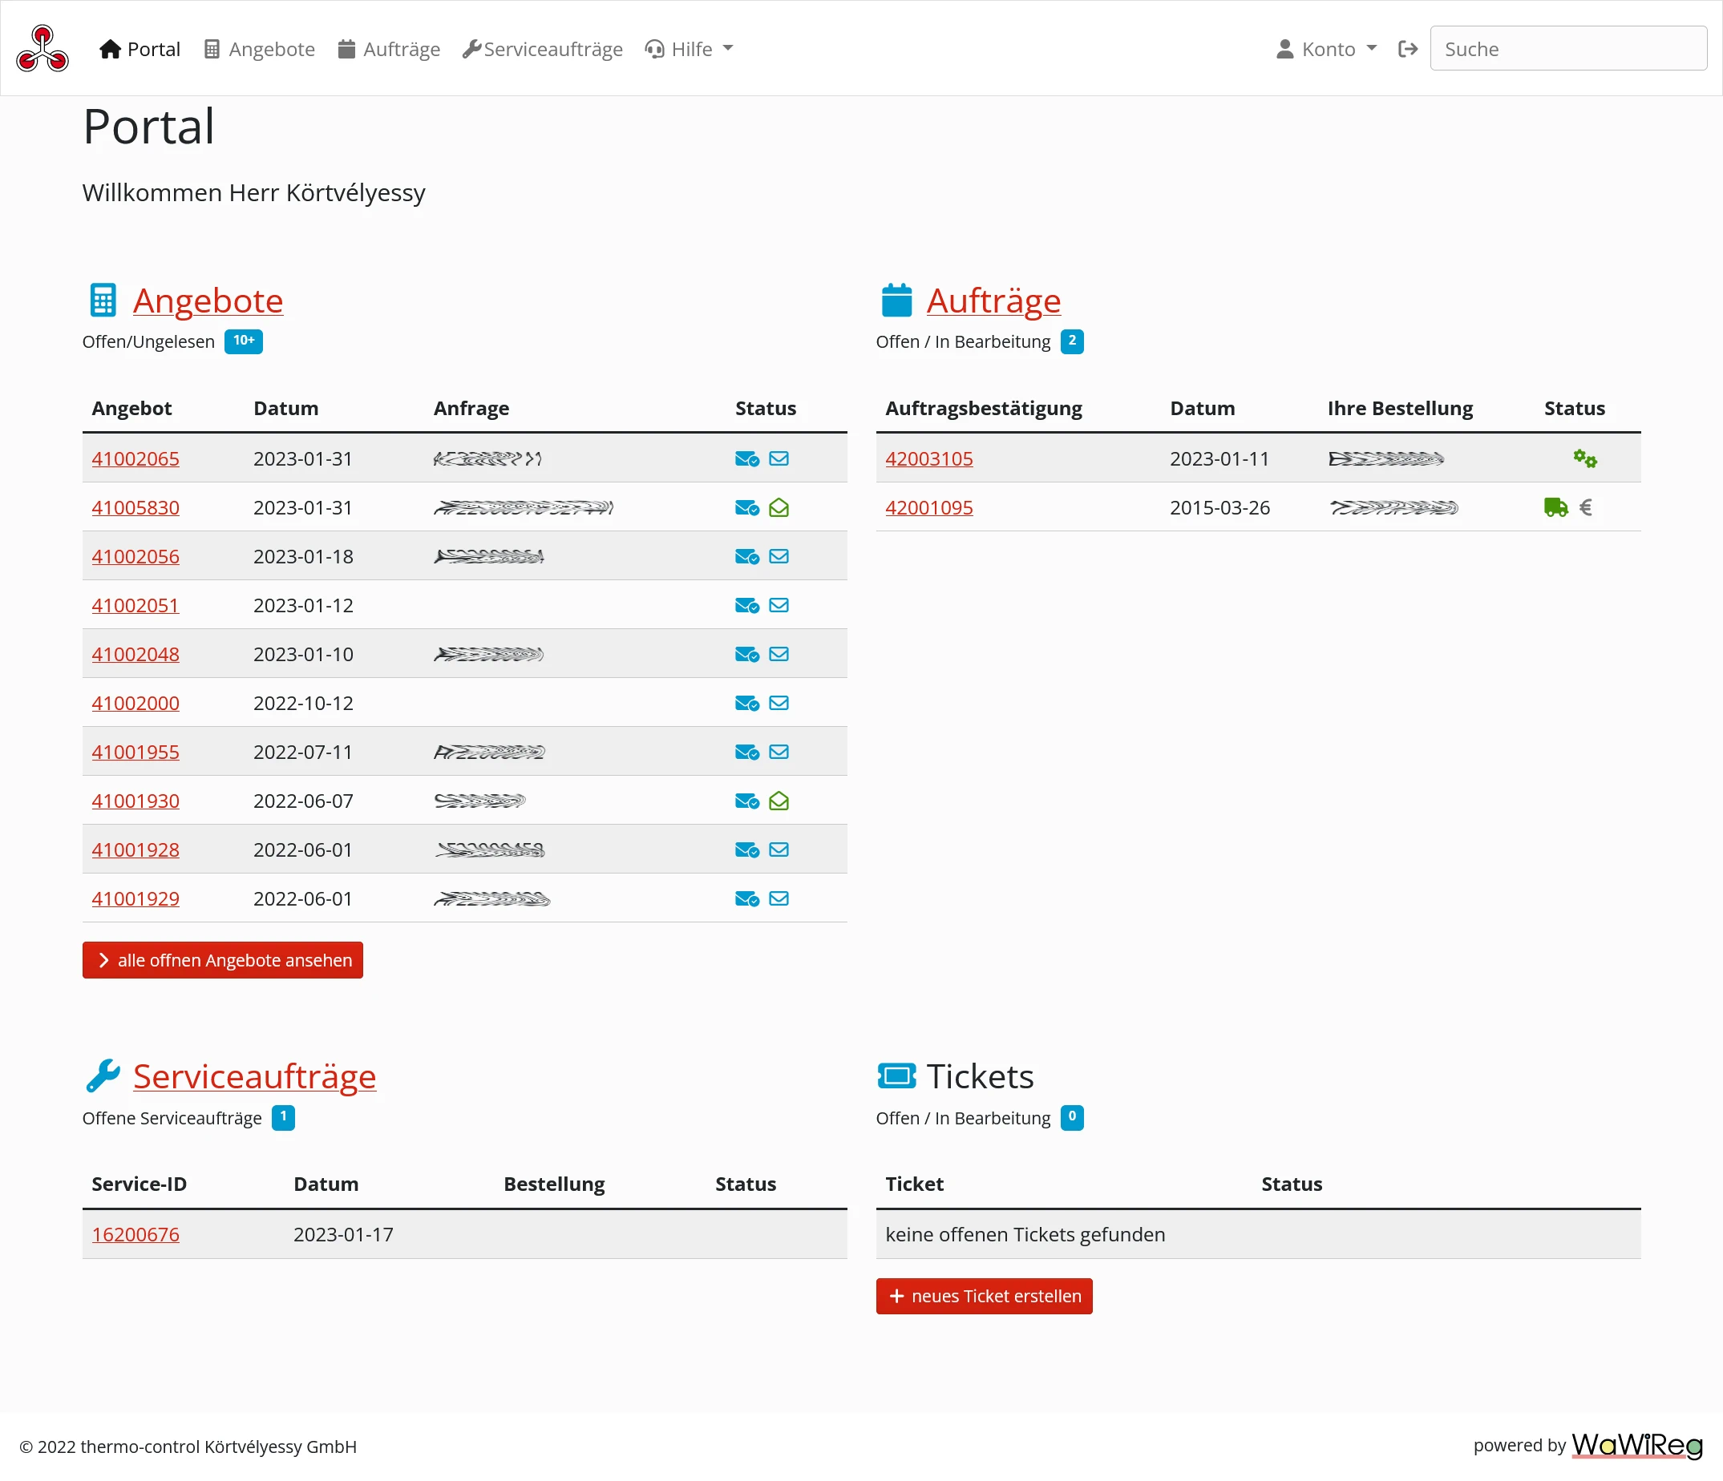Click the blue read-mail icon for offer 41002065
Viewport: 1723px width, 1481px height.
coord(746,458)
